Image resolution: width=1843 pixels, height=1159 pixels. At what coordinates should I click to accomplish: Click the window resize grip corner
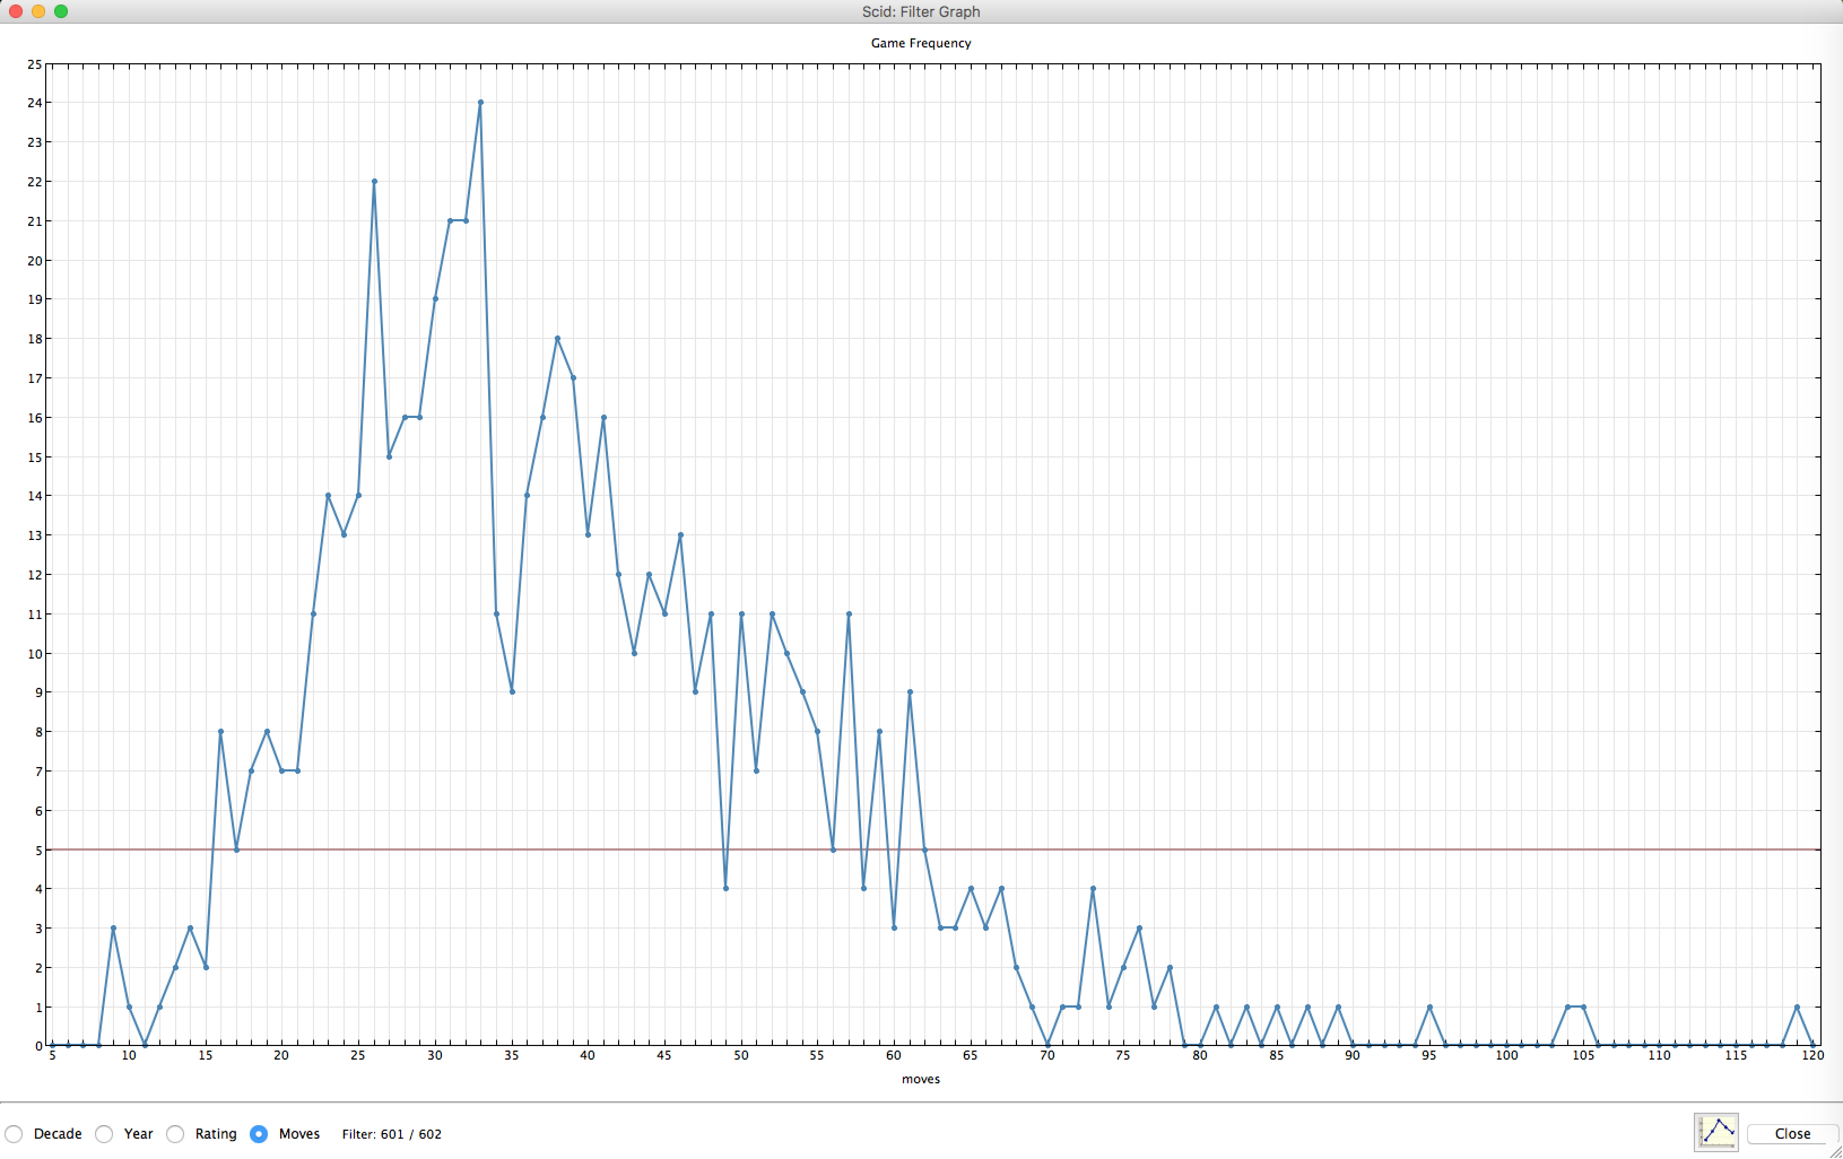click(x=1835, y=1151)
